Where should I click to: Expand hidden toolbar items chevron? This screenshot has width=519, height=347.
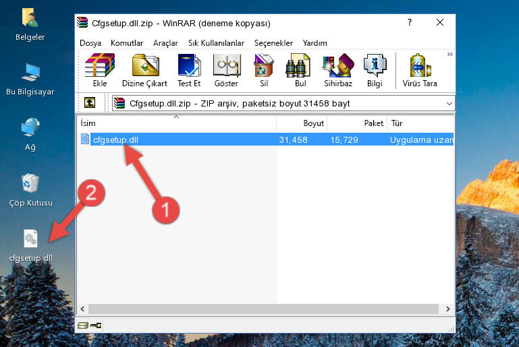(x=449, y=54)
